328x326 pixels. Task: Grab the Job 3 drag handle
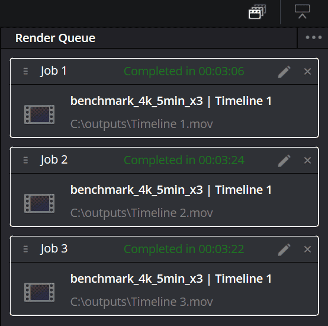(25, 249)
